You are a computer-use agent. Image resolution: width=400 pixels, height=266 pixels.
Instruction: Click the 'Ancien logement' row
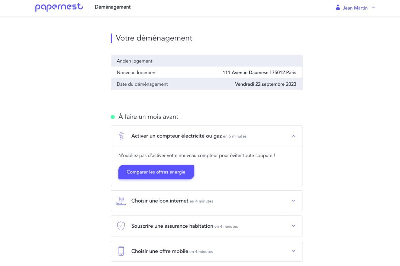click(206, 61)
